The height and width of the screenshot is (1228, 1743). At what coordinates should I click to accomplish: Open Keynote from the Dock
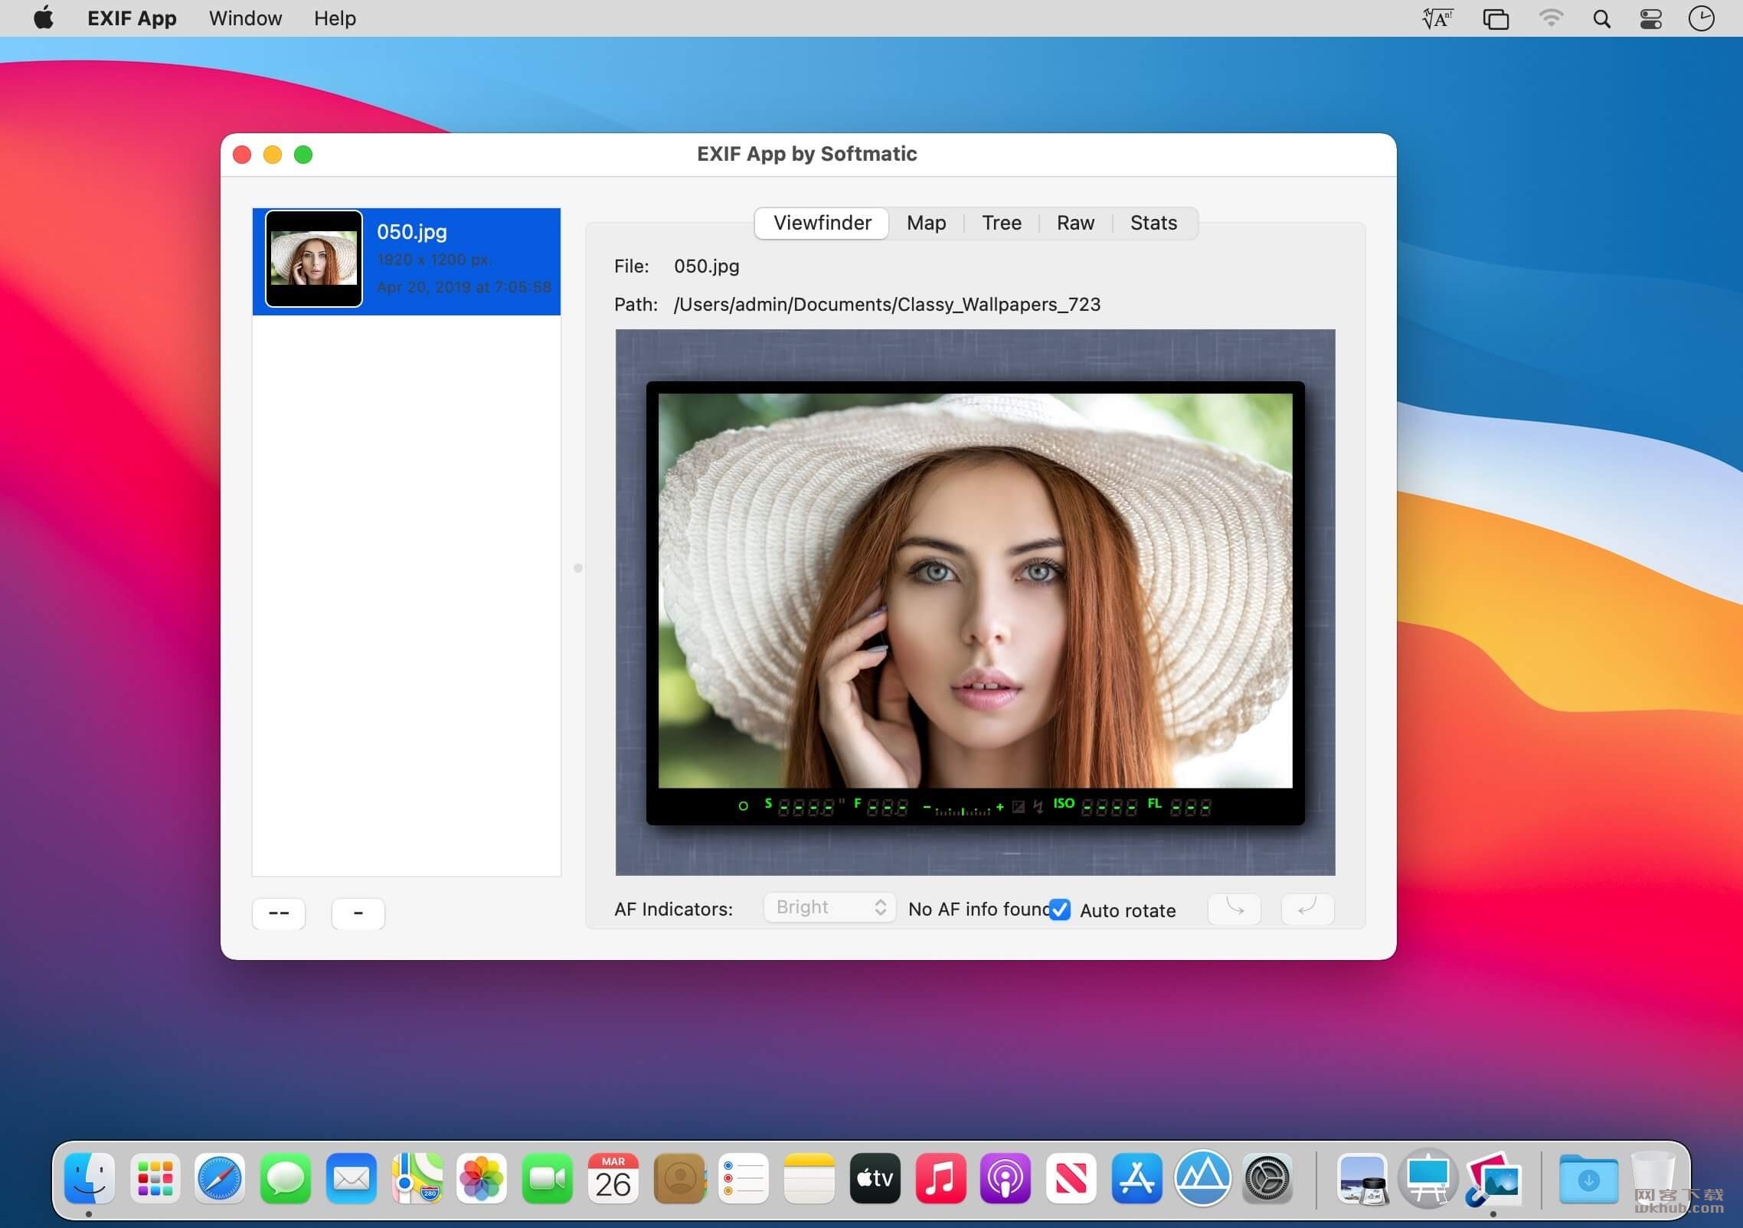pyautogui.click(x=1427, y=1178)
